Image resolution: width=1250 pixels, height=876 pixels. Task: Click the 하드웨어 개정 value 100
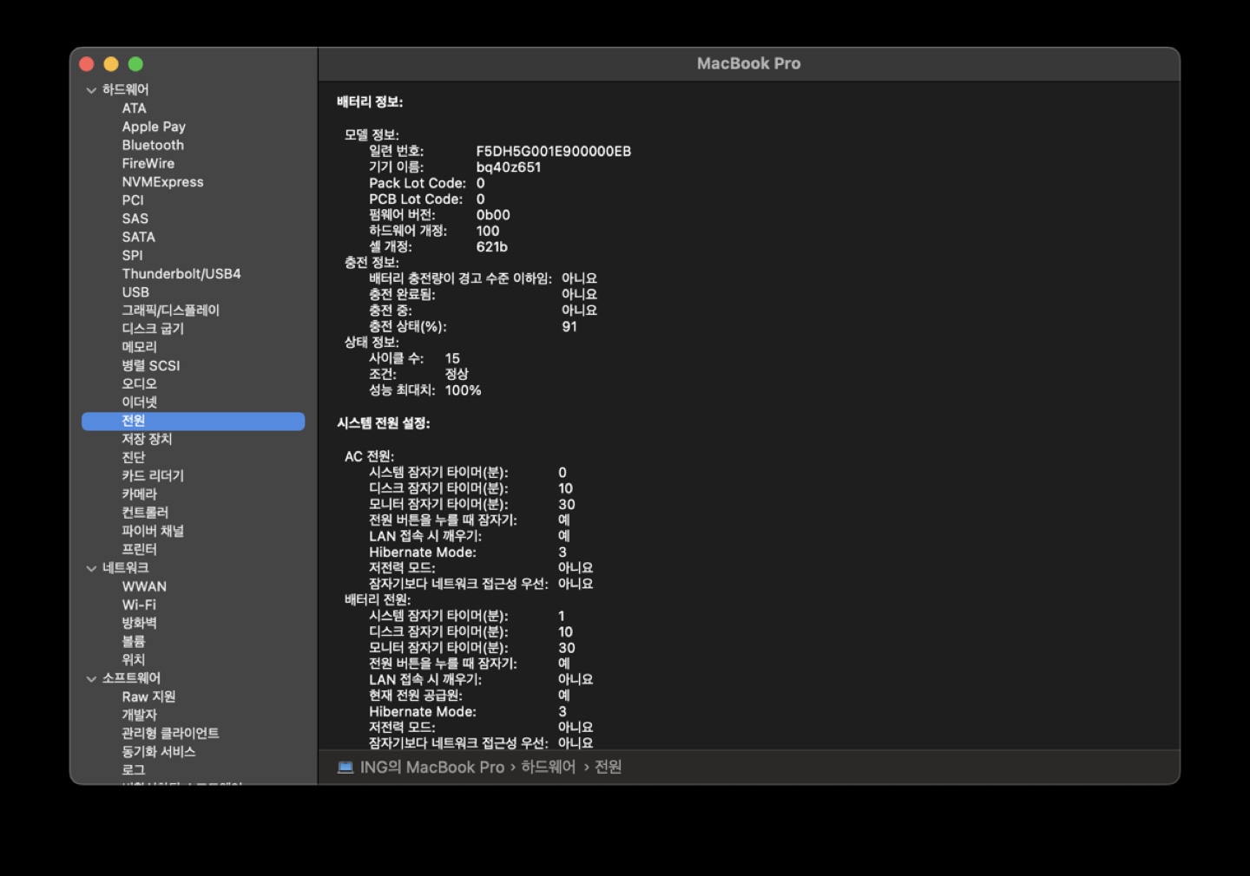[x=487, y=231]
